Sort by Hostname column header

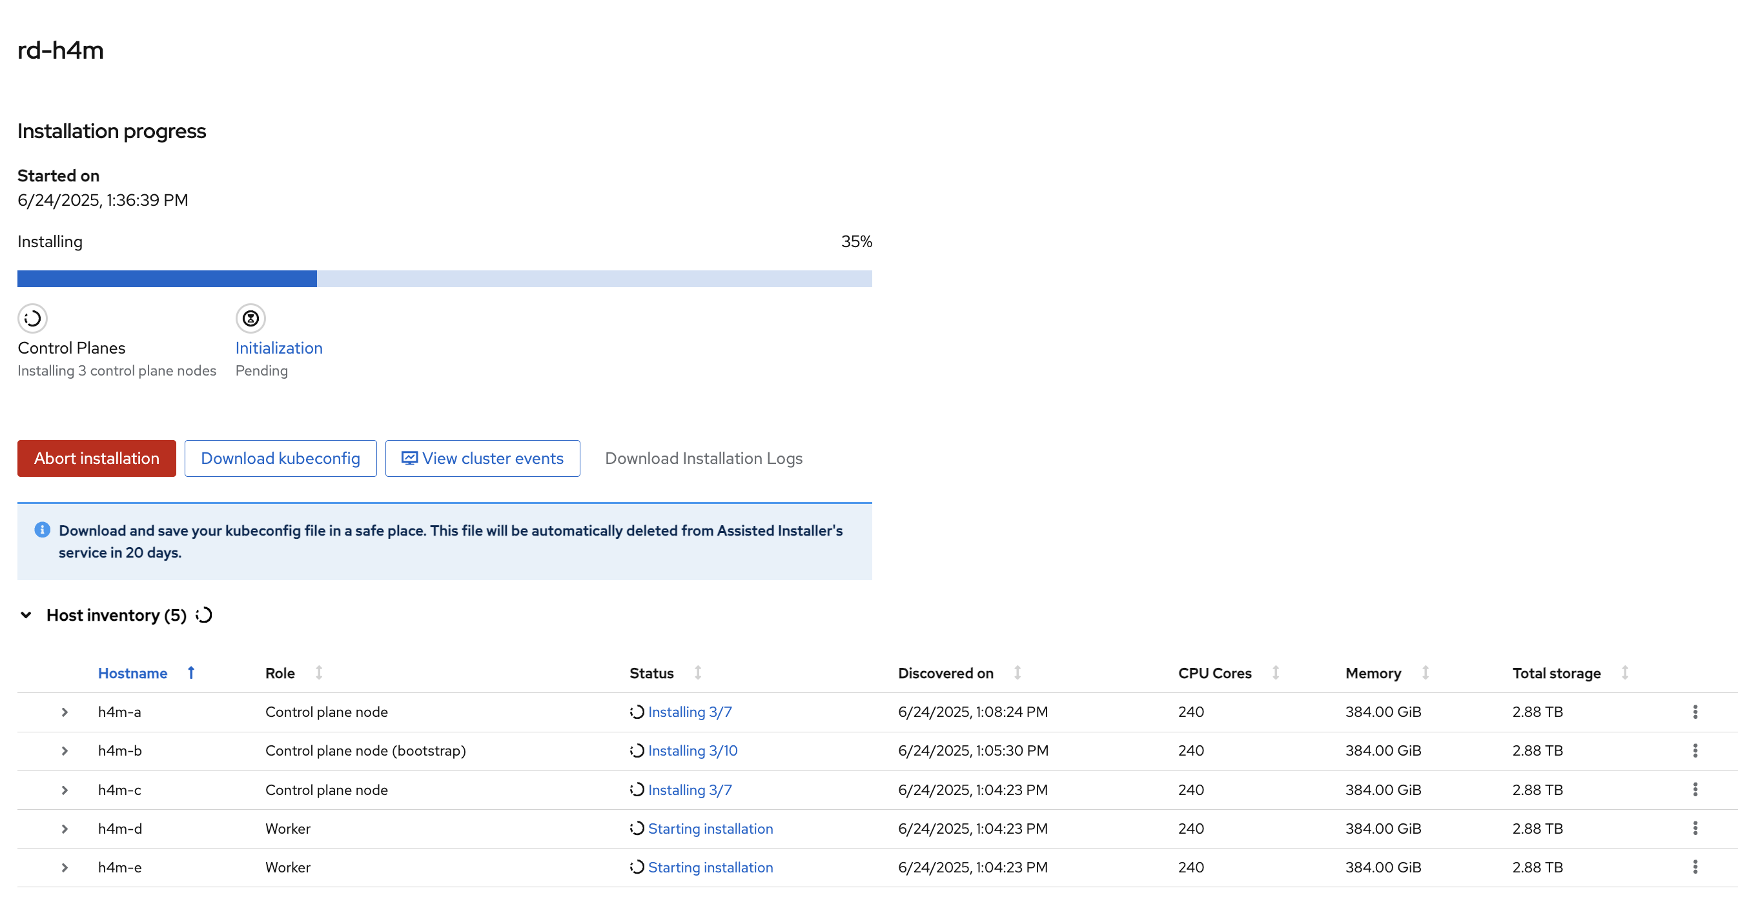[133, 673]
